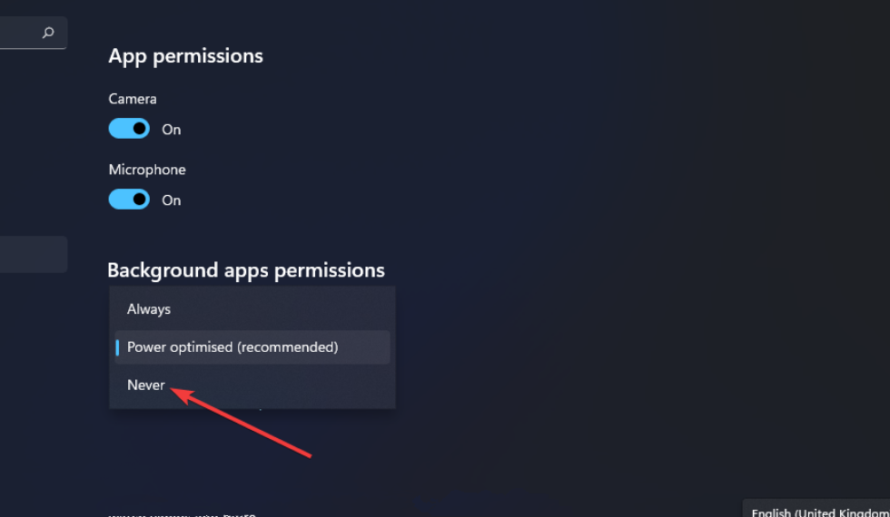Select "Always" in the background permissions list

(149, 309)
